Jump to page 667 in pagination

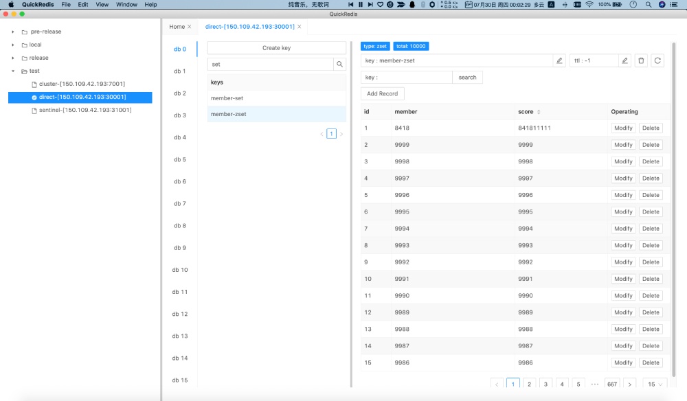pos(613,385)
